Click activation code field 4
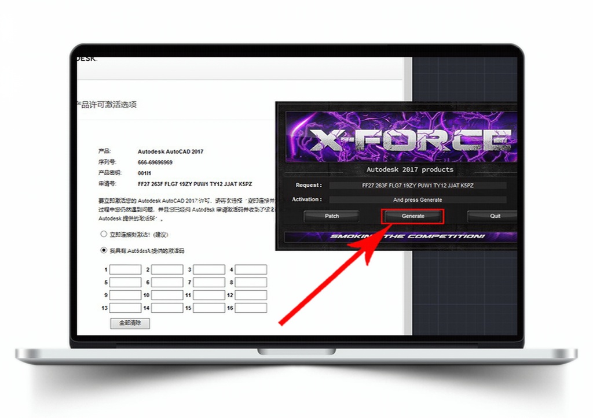Screen dimensions: 593x418 (x=251, y=269)
